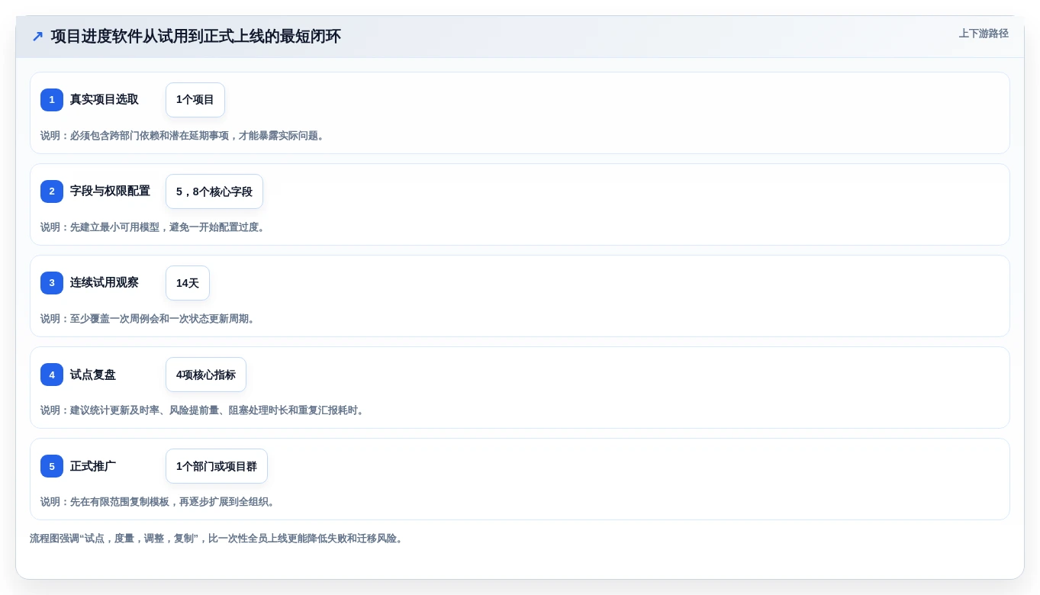
Task: Click the 1个部门或项目群 tag
Action: tap(217, 466)
